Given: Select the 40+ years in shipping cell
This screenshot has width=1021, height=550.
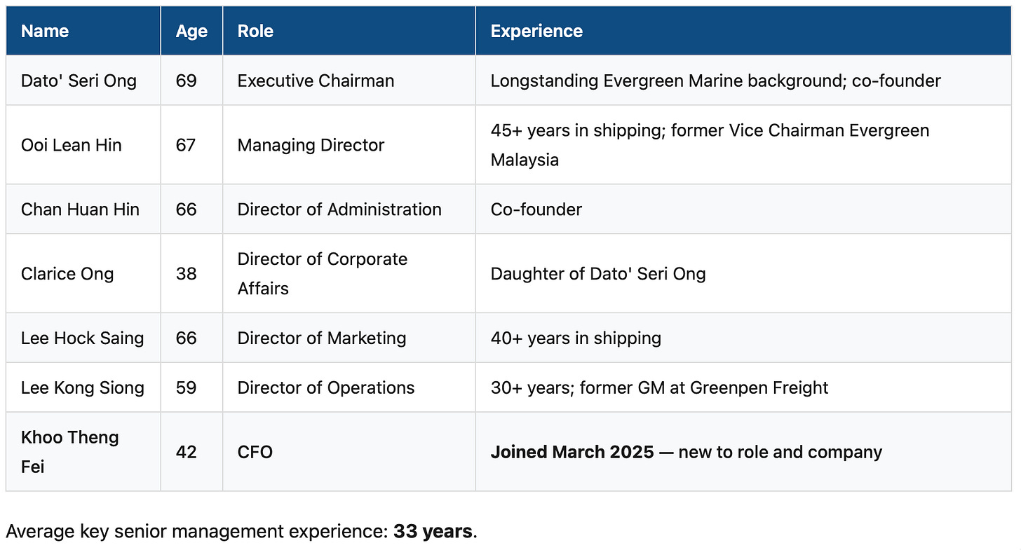Looking at the screenshot, I should 743,338.
